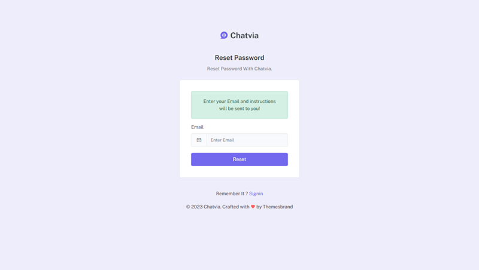The width and height of the screenshot is (479, 270).
Task: Click the word "Password" in the heading
Action: pos(250,58)
